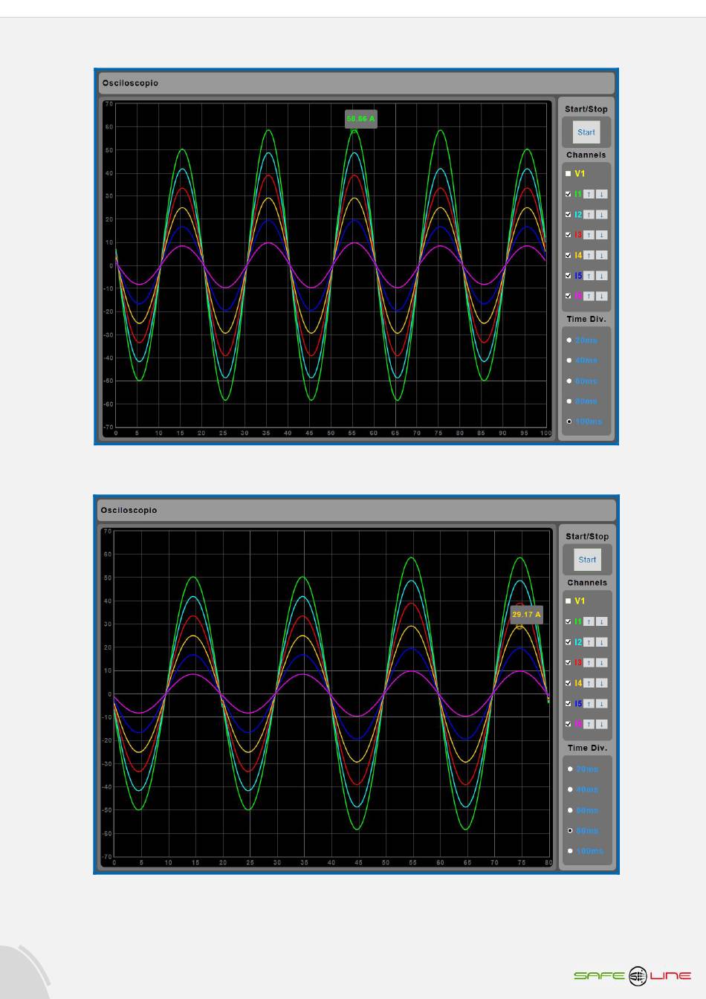This screenshot has width=706, height=999.
Task: Move I2 up using arrow, upper oscilloscope
Action: click(x=589, y=214)
